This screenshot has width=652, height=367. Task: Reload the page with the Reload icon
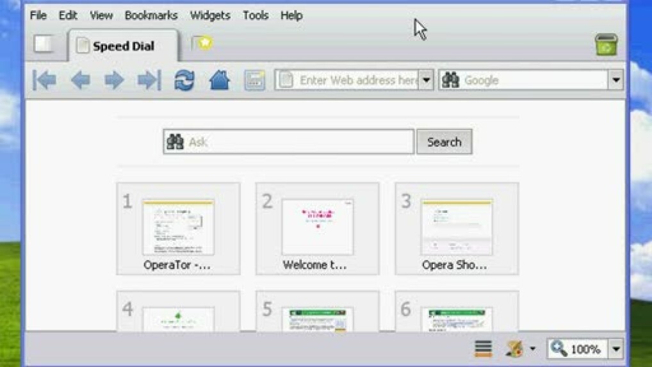184,80
